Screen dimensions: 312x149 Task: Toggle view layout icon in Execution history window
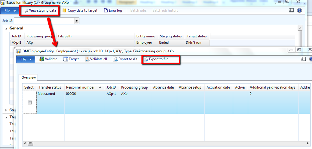click(x=291, y=11)
